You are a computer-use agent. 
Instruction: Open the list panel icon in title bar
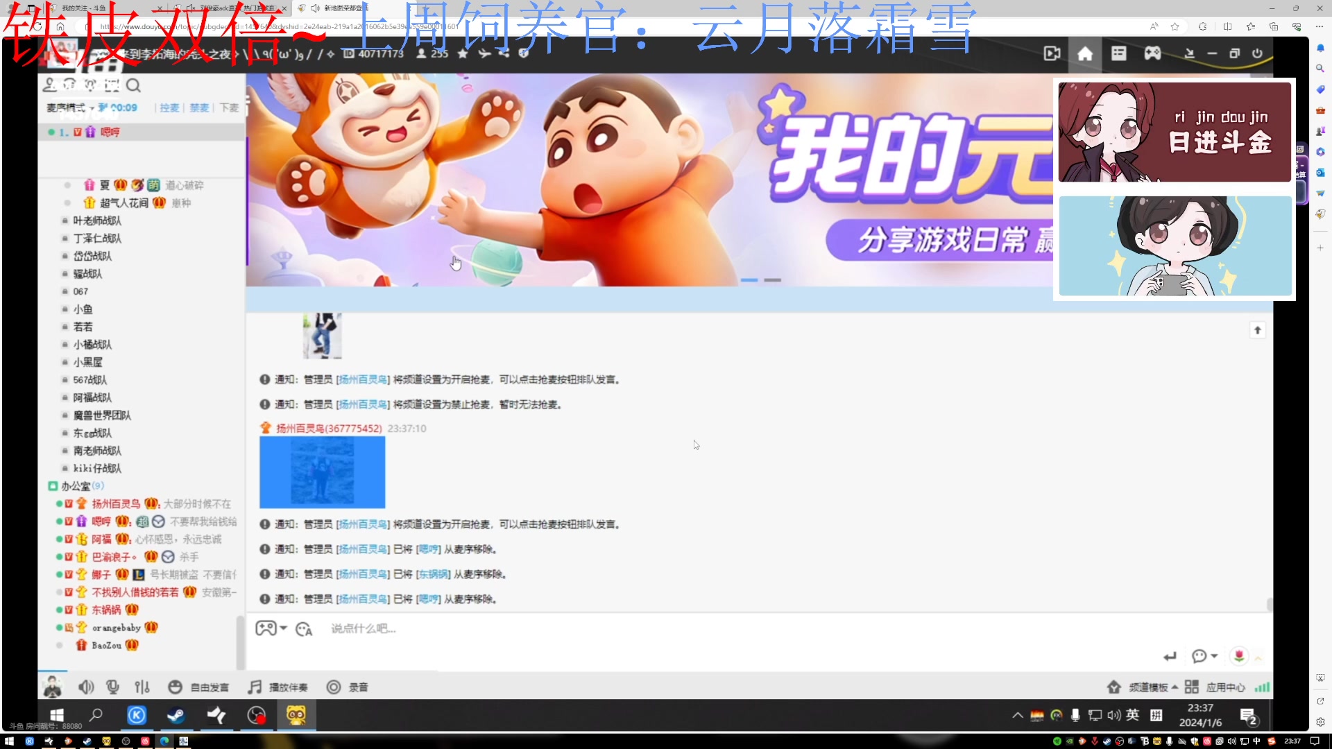coord(1118,53)
